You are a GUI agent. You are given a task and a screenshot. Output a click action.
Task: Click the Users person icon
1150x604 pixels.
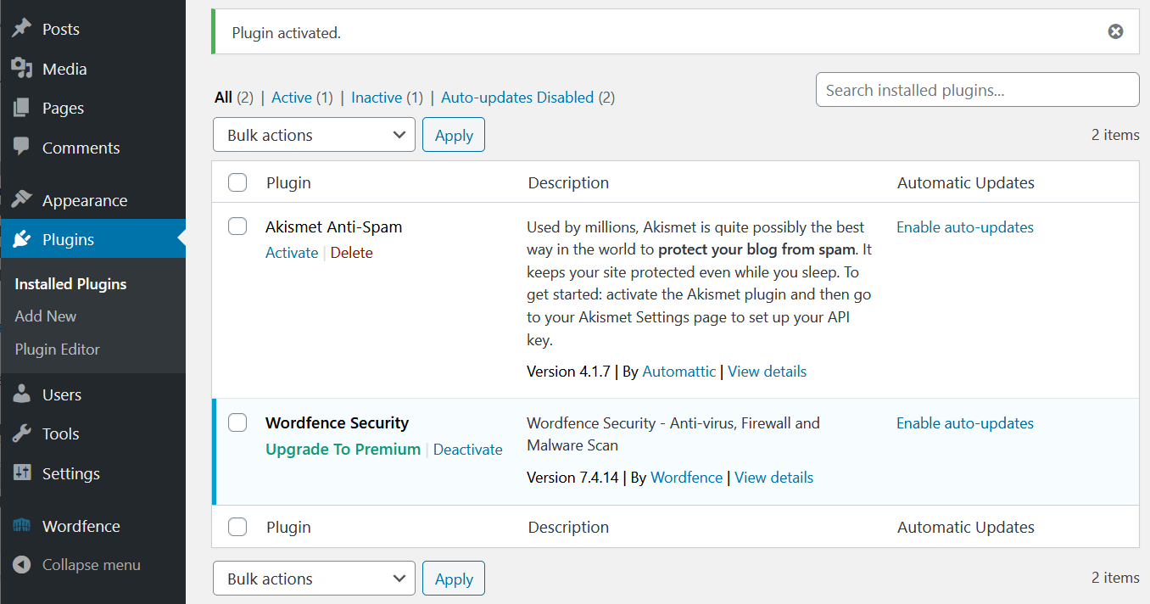click(x=22, y=394)
